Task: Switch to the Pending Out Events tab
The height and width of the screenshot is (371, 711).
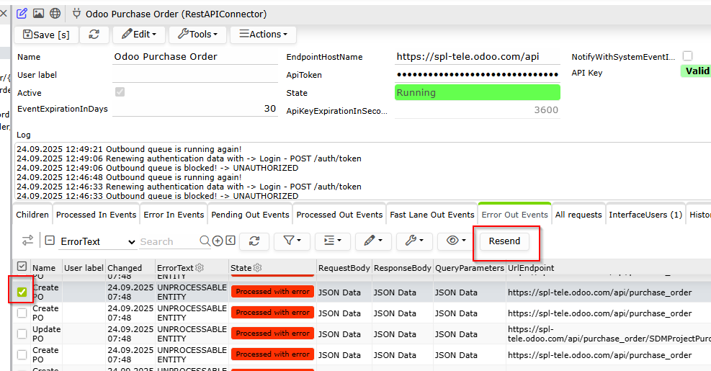Action: click(x=250, y=215)
